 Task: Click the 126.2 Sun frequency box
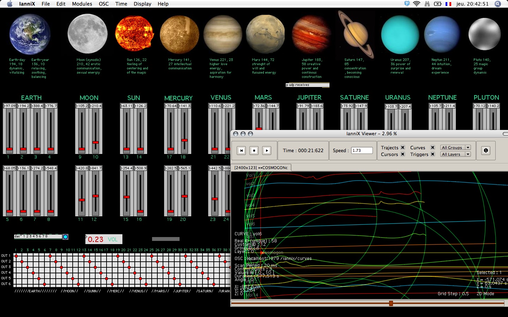coord(140,106)
